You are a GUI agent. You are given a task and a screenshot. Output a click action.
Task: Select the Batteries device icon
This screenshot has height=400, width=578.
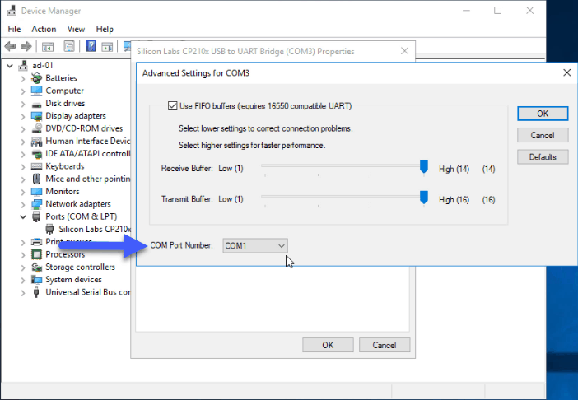[x=36, y=78]
